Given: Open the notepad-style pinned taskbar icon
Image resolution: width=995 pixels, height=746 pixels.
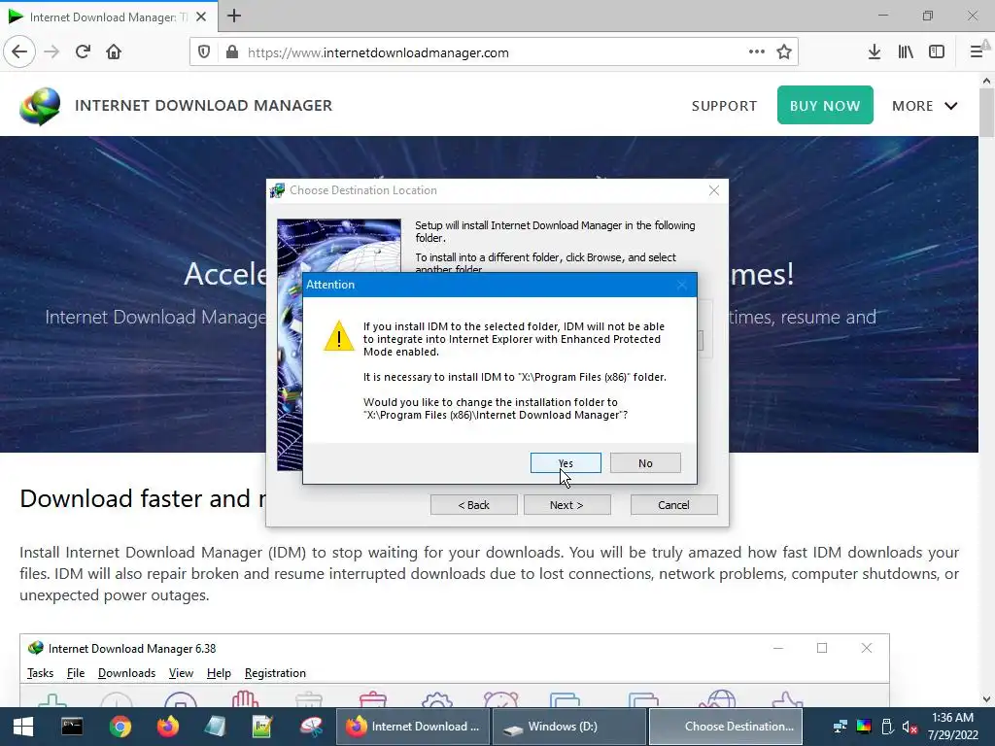Looking at the screenshot, I should (215, 727).
